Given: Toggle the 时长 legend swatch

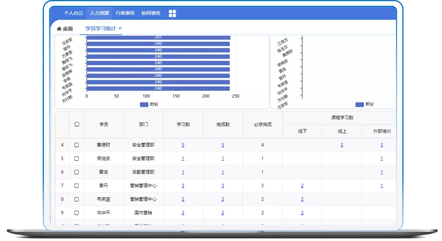Looking at the screenshot, I should tap(144, 105).
